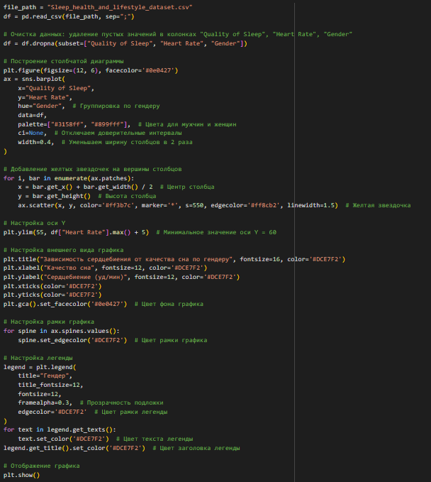The width and height of the screenshot is (431, 482).
Task: Click the legend = plt.legend( line
Action: 40,368
